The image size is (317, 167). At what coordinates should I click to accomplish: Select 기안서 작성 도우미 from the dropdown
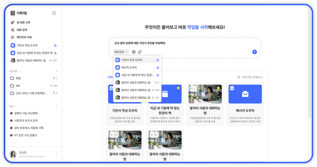[137, 60]
